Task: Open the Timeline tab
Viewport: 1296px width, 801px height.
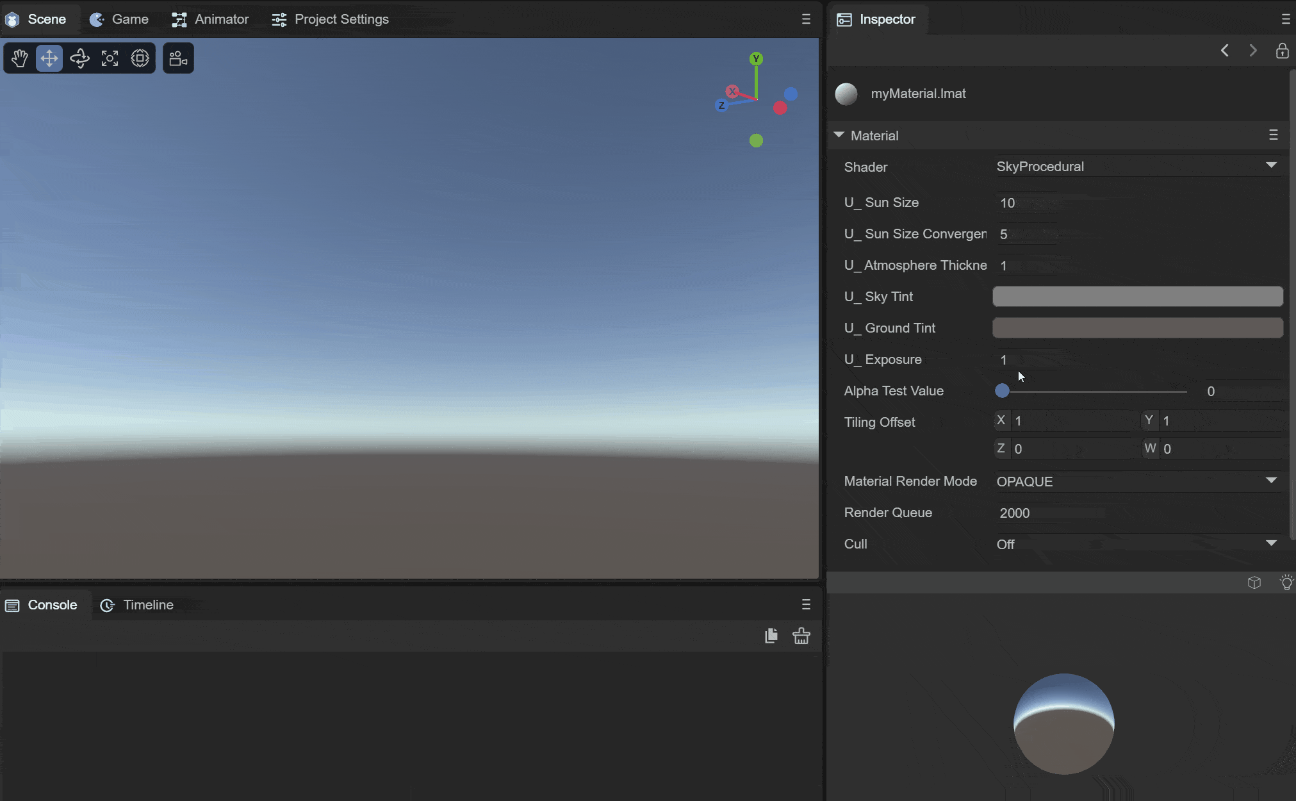Action: tap(137, 605)
